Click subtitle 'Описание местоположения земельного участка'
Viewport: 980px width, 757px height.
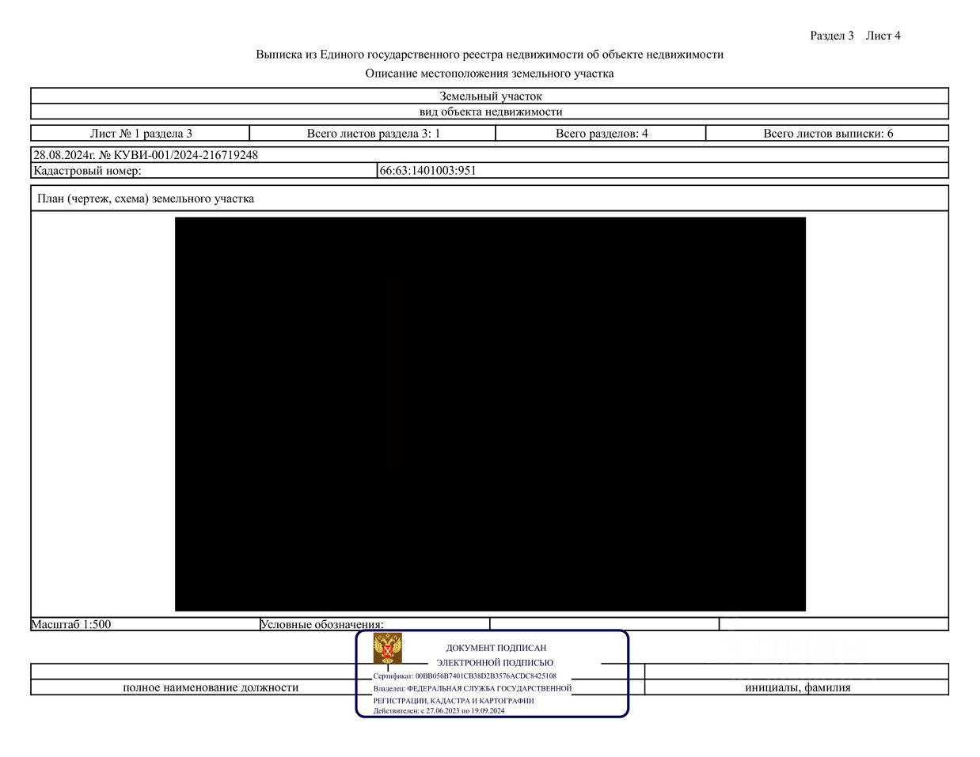(489, 74)
